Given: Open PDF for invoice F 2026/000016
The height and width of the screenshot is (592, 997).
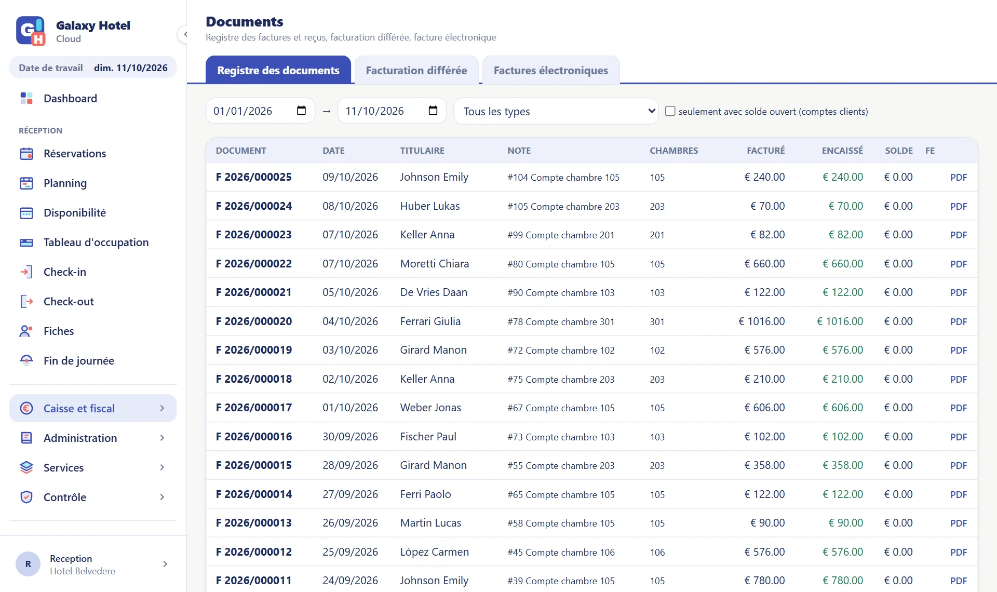Looking at the screenshot, I should click(x=959, y=437).
